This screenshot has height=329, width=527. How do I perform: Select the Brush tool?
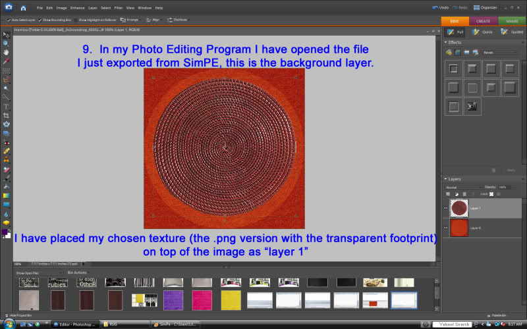click(6, 178)
